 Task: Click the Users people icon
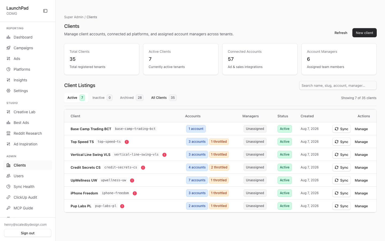point(9,176)
